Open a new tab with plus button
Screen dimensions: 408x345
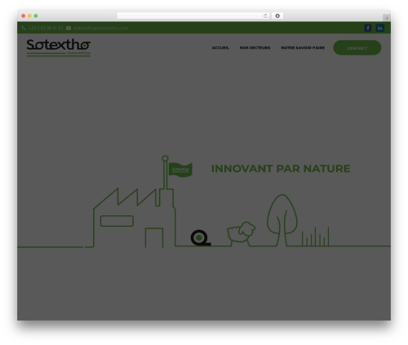click(387, 18)
